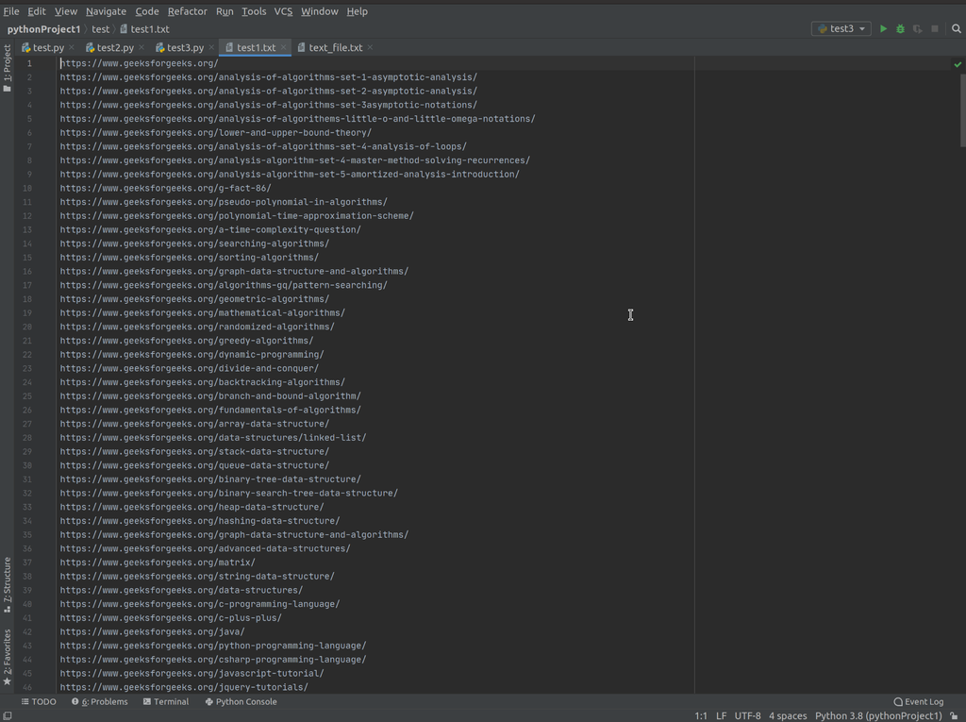Change the UTF-8 file encoding

(x=747, y=715)
